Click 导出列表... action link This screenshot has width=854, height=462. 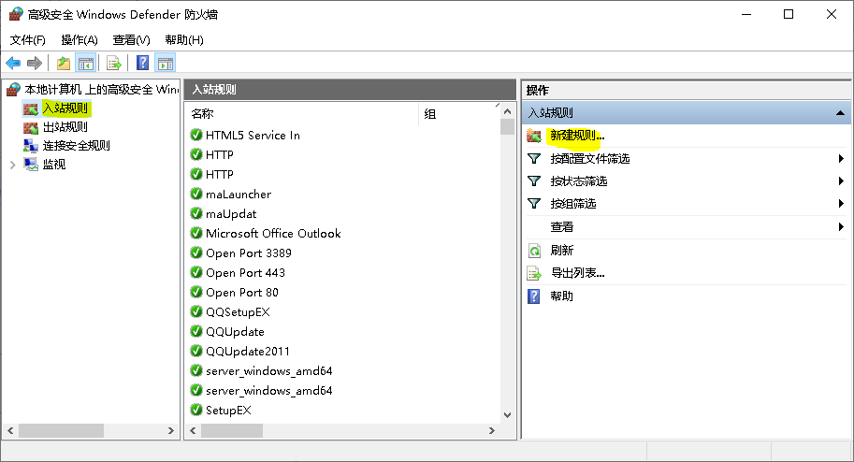pos(577,273)
